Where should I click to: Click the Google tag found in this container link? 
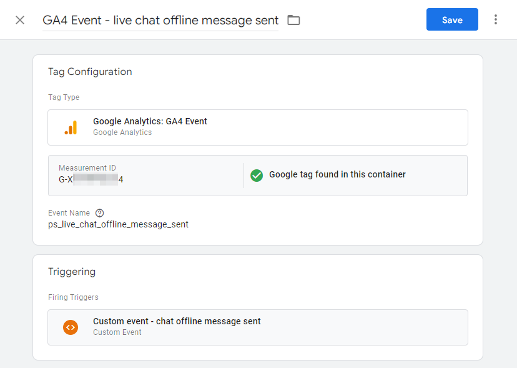[337, 176]
